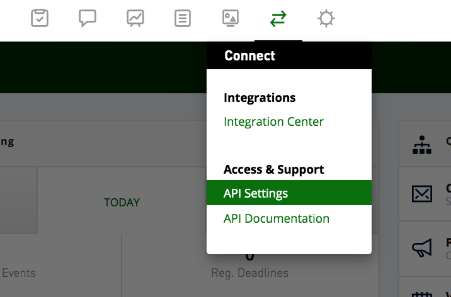Open the image display media icon
This screenshot has height=297, width=451.
point(231,18)
